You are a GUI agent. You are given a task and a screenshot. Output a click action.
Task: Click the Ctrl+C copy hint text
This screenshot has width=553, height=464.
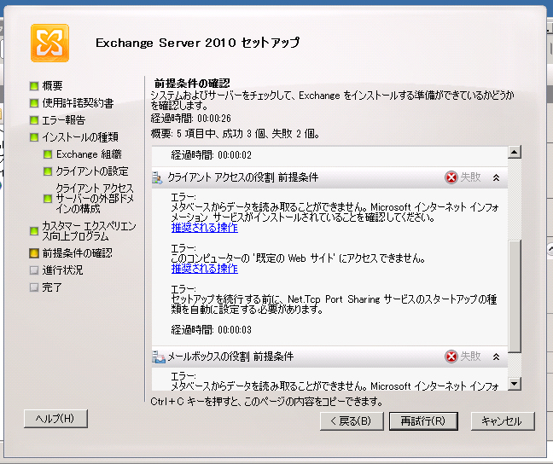[x=266, y=402]
